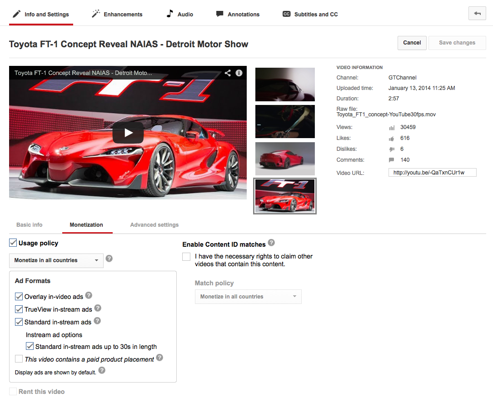Toggle TrueView in-stream ads checkbox
The width and height of the screenshot is (493, 398).
coord(19,309)
